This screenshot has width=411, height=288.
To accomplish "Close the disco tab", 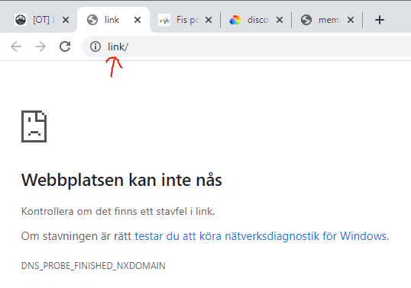I will [280, 20].
